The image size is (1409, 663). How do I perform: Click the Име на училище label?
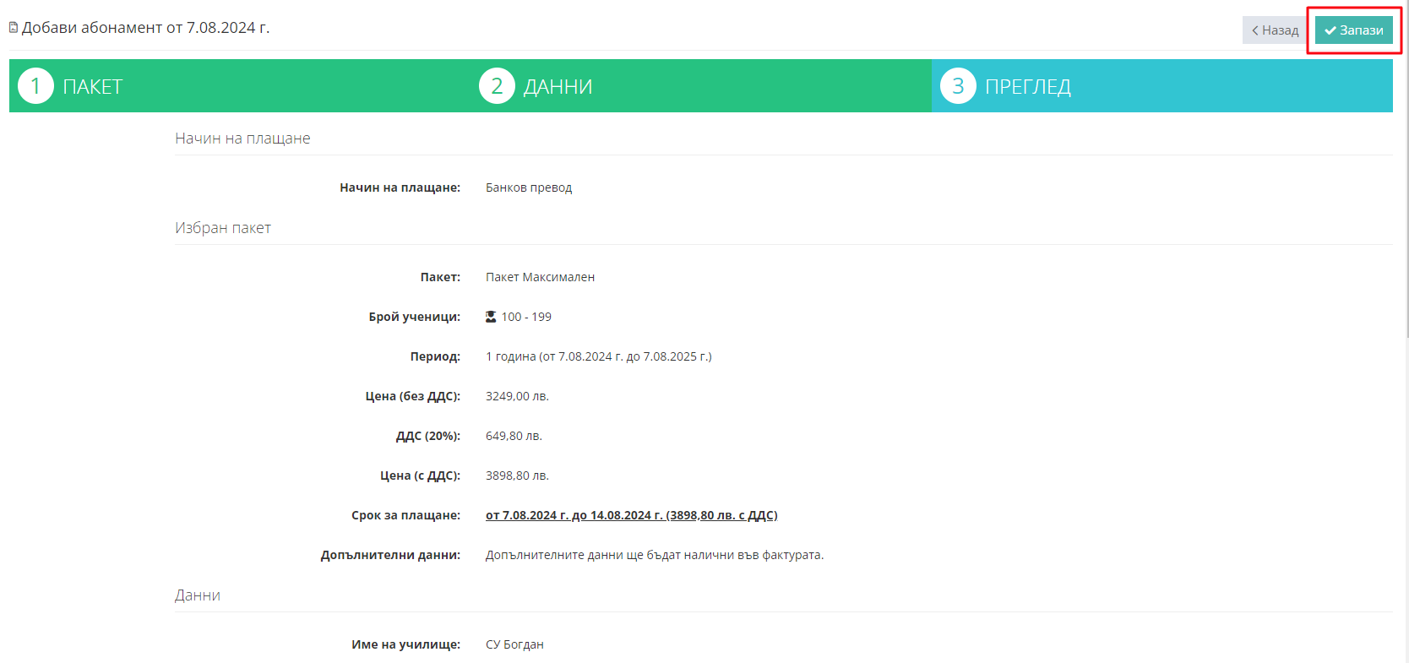(405, 644)
